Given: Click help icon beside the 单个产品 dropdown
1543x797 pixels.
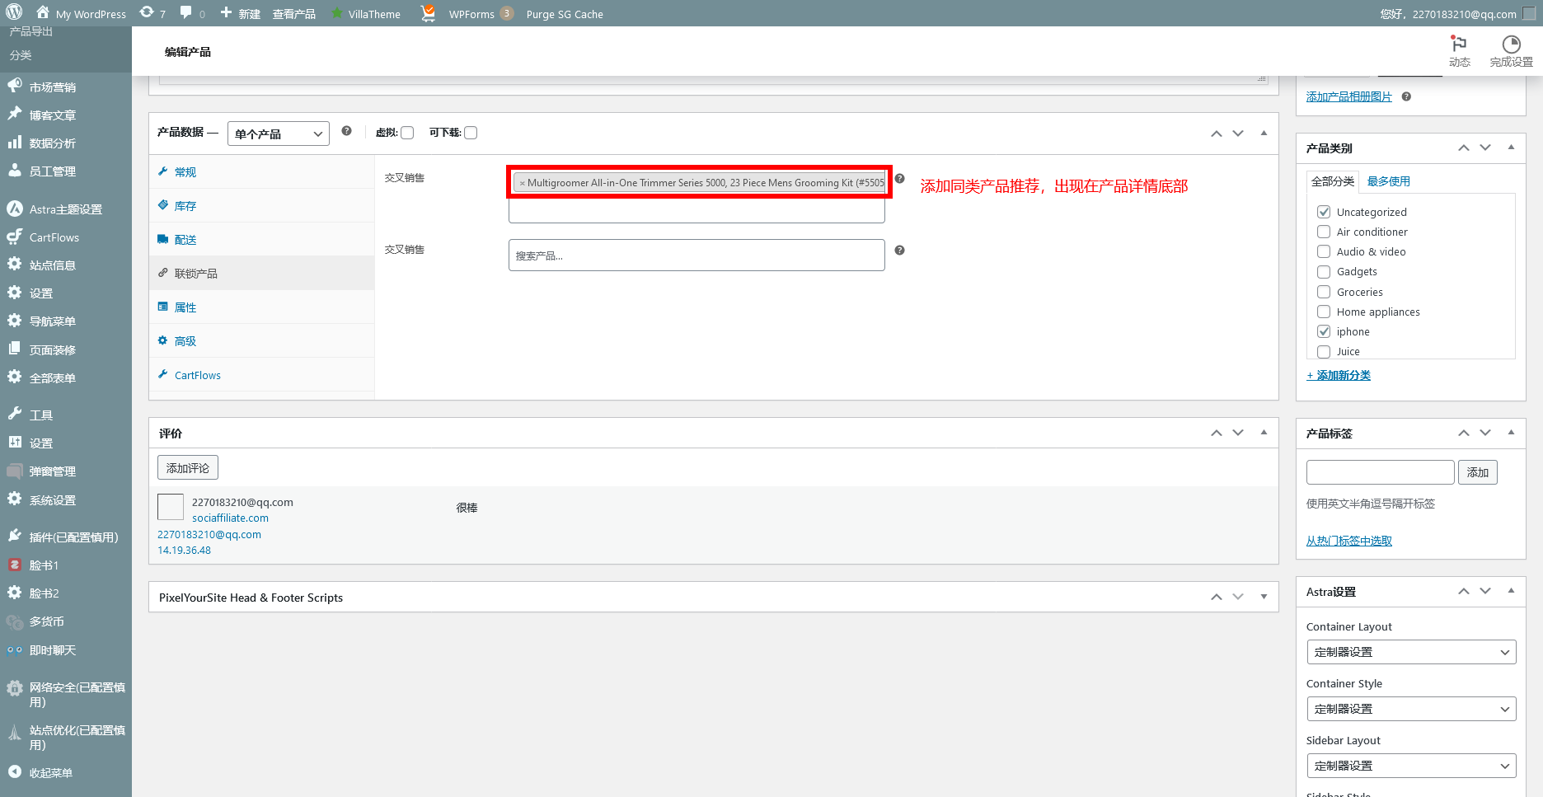Looking at the screenshot, I should coord(346,131).
